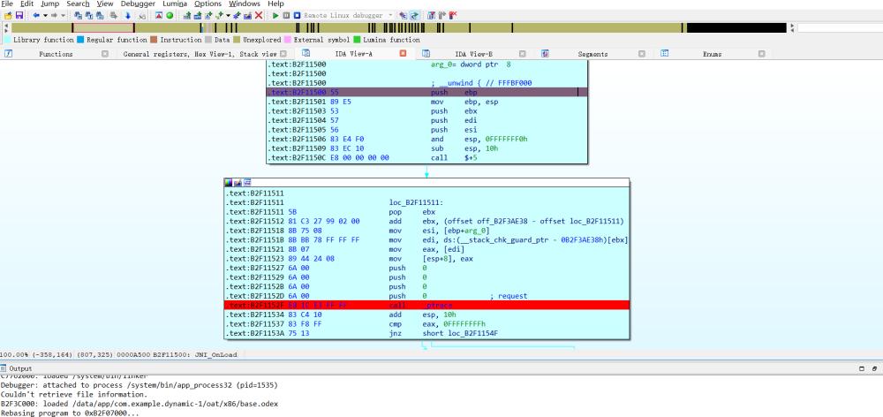Click the input field right of navigation band
The width and height of the screenshot is (883, 417).
coord(841,27)
